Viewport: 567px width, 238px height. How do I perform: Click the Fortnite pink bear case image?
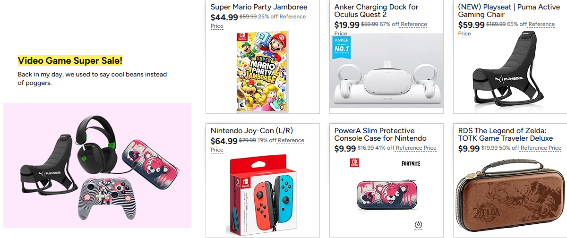point(387,194)
